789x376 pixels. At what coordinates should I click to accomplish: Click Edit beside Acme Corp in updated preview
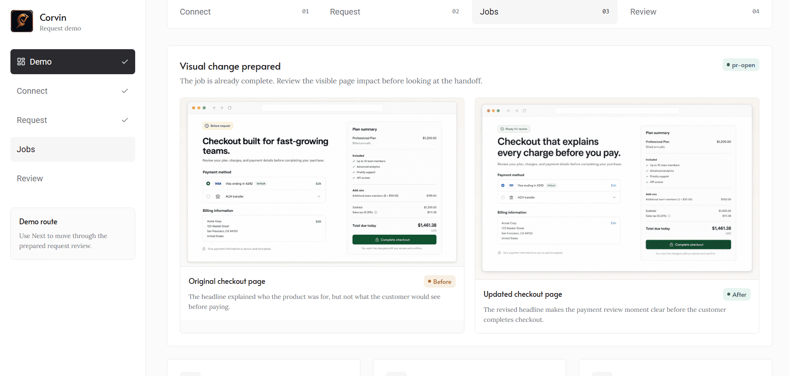(613, 223)
